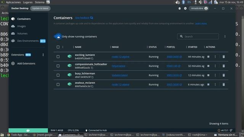Screen dimensions: 244x137
Task: Switch to Todo App taskbar window
Action: (x=19, y=135)
